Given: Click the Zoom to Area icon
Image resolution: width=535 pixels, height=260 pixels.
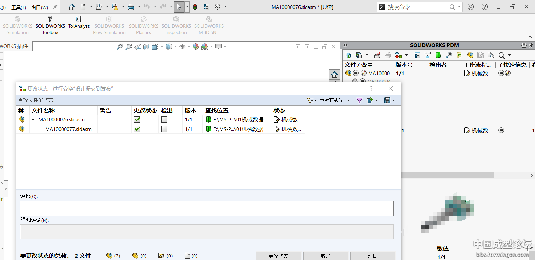Looking at the screenshot, I should tap(129, 47).
